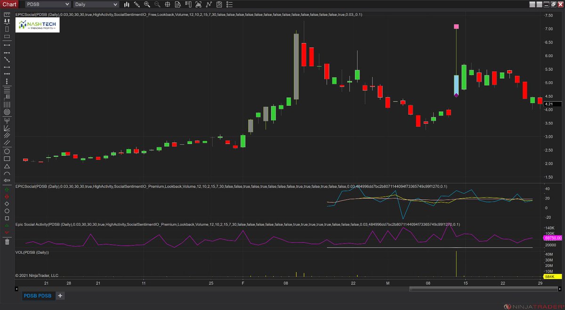This screenshot has width=565, height=310.
Task: Select the diagonal extended line tool
Action: pos(7,59)
